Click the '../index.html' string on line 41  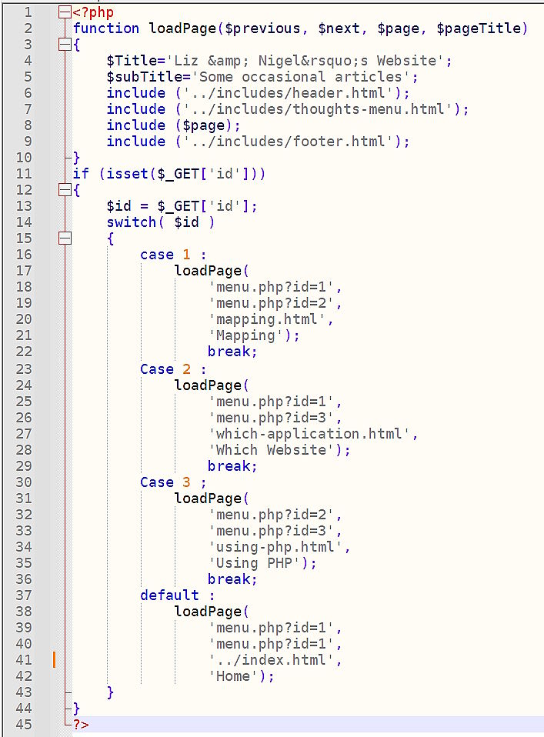click(275, 659)
